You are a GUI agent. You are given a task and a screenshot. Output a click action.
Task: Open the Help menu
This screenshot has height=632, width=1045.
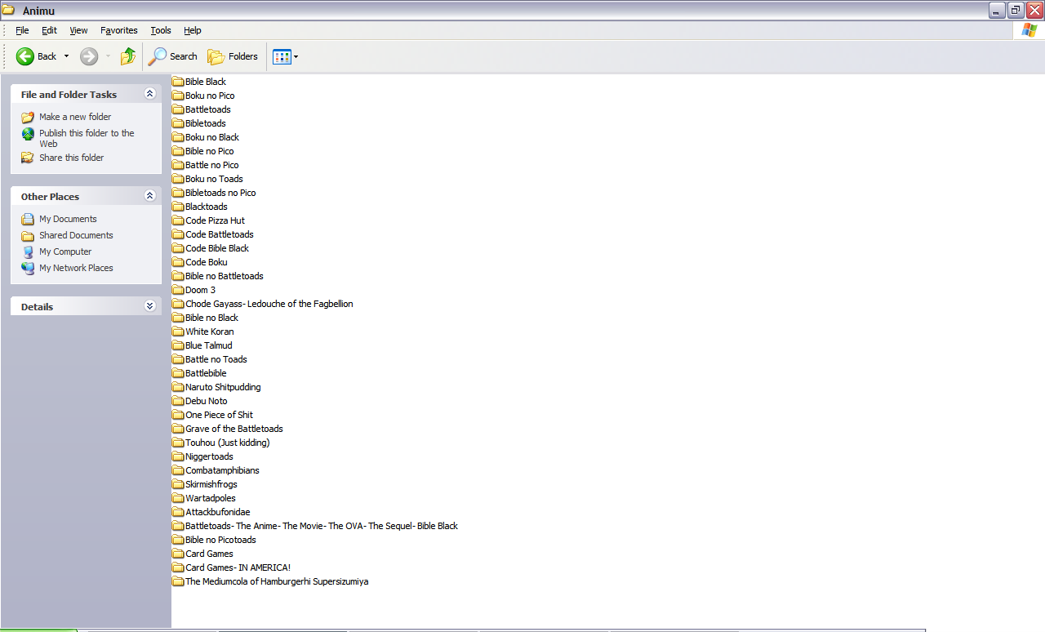[193, 30]
